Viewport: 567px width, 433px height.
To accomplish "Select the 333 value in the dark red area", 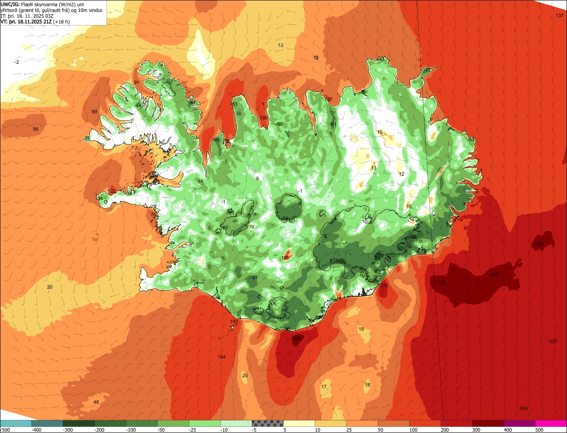I will pyautogui.click(x=442, y=282).
